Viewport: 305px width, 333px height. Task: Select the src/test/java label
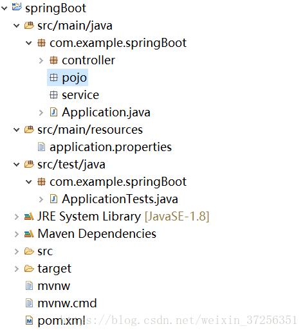pos(71,165)
